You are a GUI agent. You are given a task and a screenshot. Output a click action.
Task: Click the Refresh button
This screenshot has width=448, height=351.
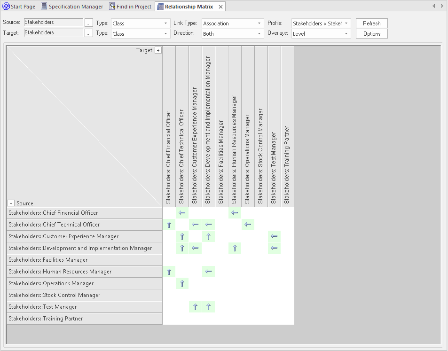[371, 23]
